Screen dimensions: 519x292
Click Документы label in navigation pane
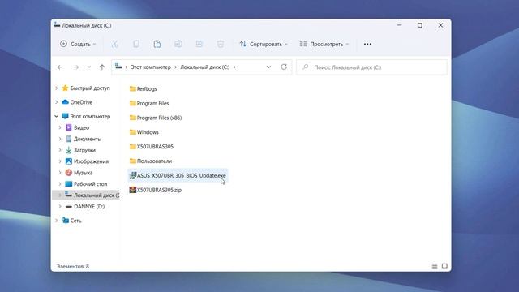coord(88,139)
